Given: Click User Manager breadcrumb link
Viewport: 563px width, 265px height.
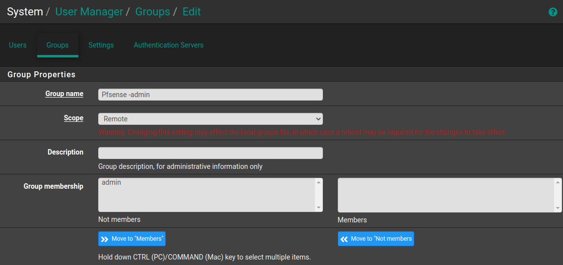Looking at the screenshot, I should (x=89, y=12).
